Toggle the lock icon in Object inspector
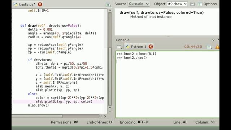231x130 pixels. point(192,4)
